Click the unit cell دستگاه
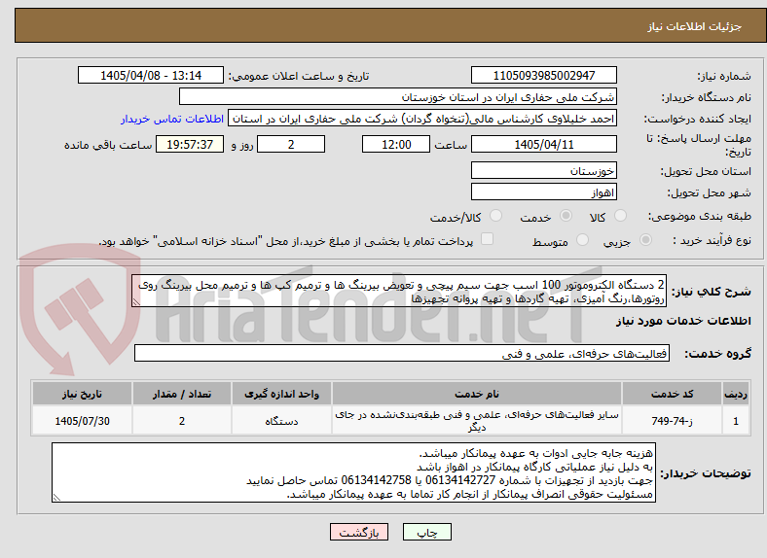 (281, 421)
